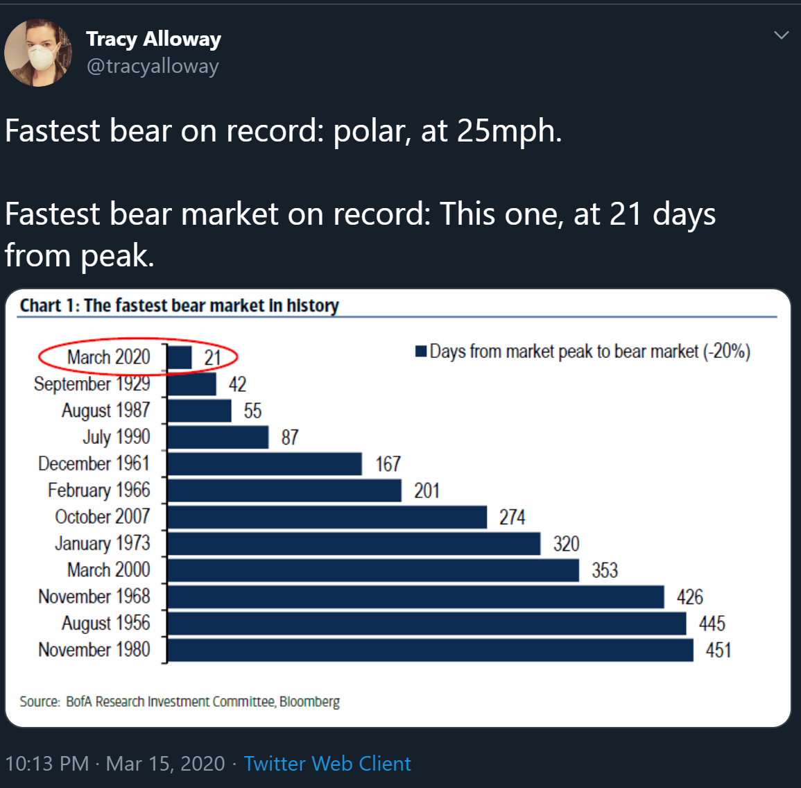801x788 pixels.
Task: Click the circled March 2020 label
Action: [109, 357]
